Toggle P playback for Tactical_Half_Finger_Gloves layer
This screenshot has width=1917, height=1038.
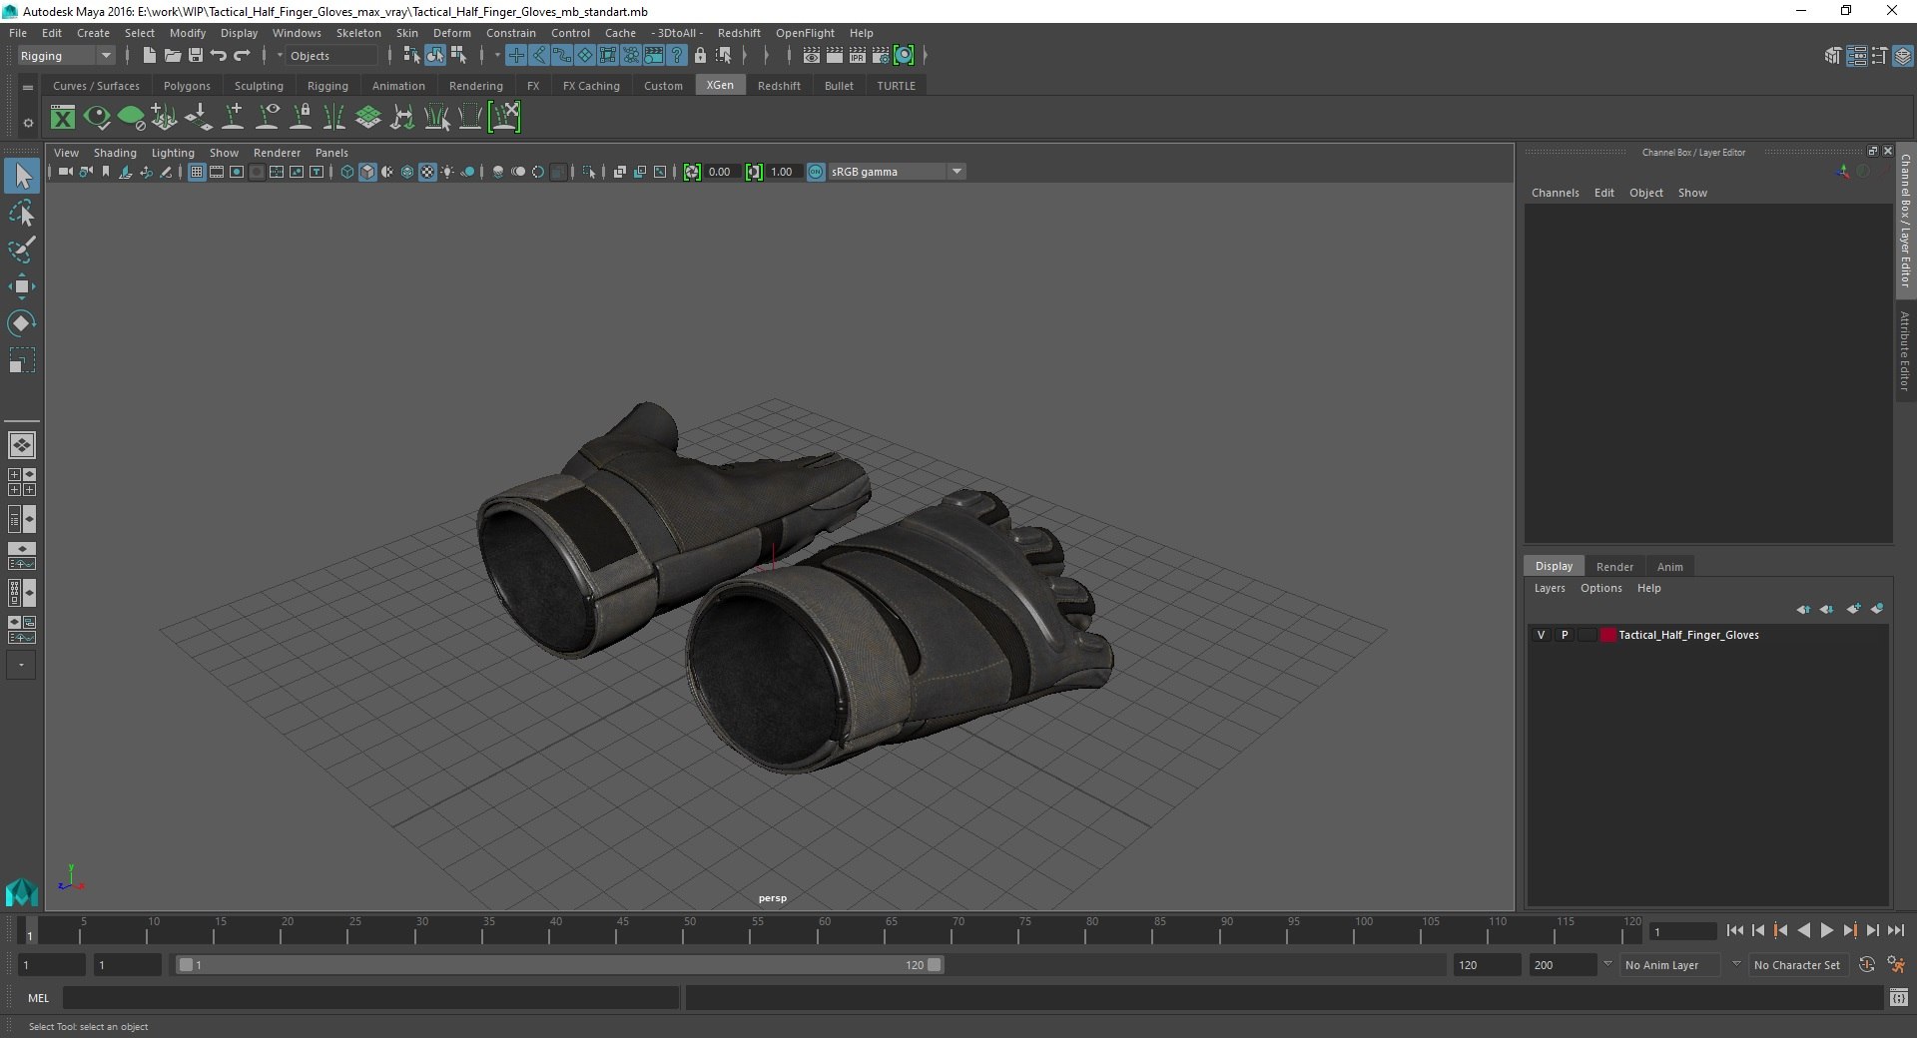(x=1565, y=635)
